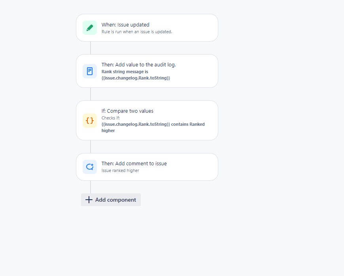
Task: Click the connector line above Add component
Action: [x=91, y=187]
